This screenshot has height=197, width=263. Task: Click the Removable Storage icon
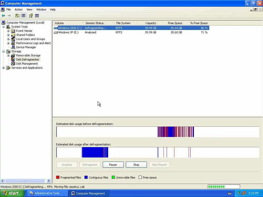point(13,55)
